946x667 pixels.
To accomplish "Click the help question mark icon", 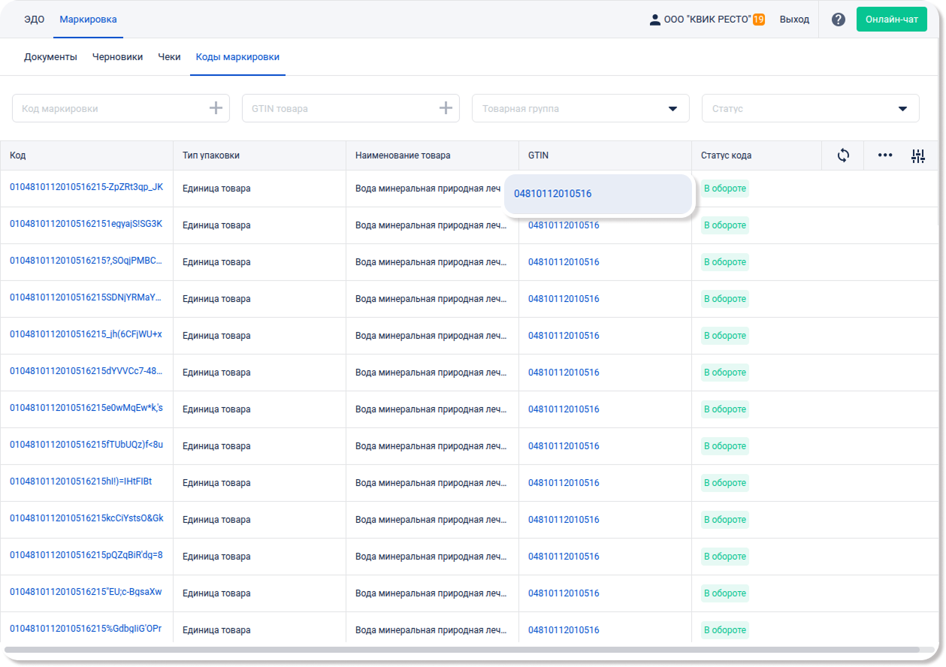I will (x=839, y=20).
